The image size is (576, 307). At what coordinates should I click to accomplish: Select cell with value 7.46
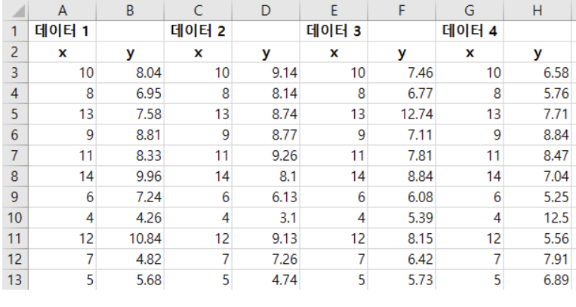[x=402, y=72]
